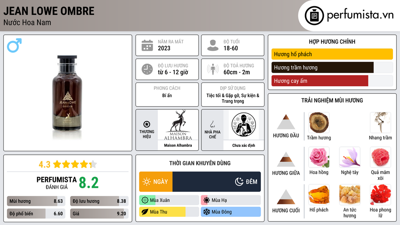Click the sun icon for Mùa Hạ
This screenshot has width=400, height=225.
207,200
